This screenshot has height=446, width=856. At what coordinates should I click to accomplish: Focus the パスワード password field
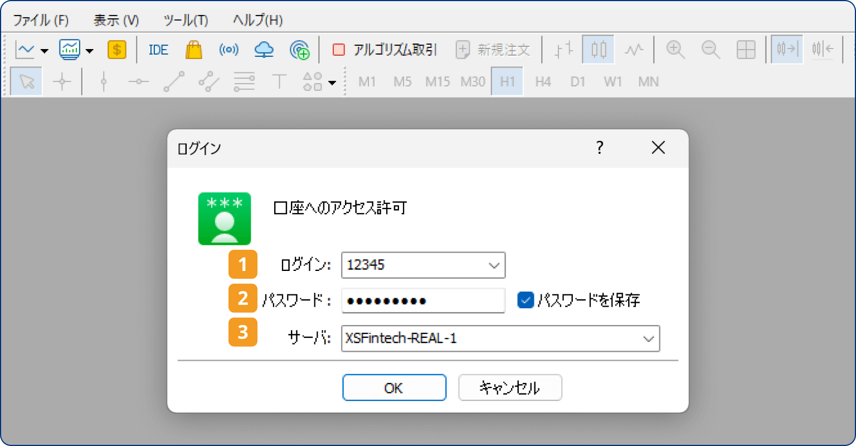423,300
